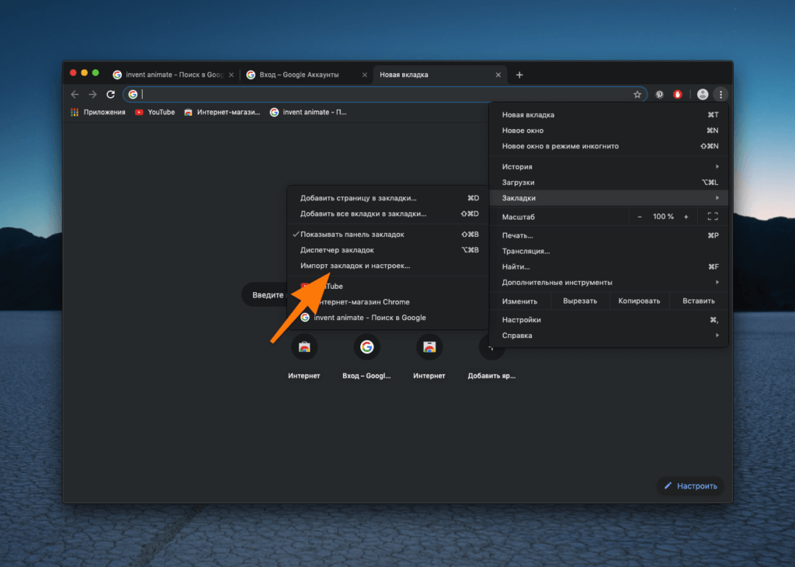Choose Трансляция... in Chrome menu

(x=609, y=251)
